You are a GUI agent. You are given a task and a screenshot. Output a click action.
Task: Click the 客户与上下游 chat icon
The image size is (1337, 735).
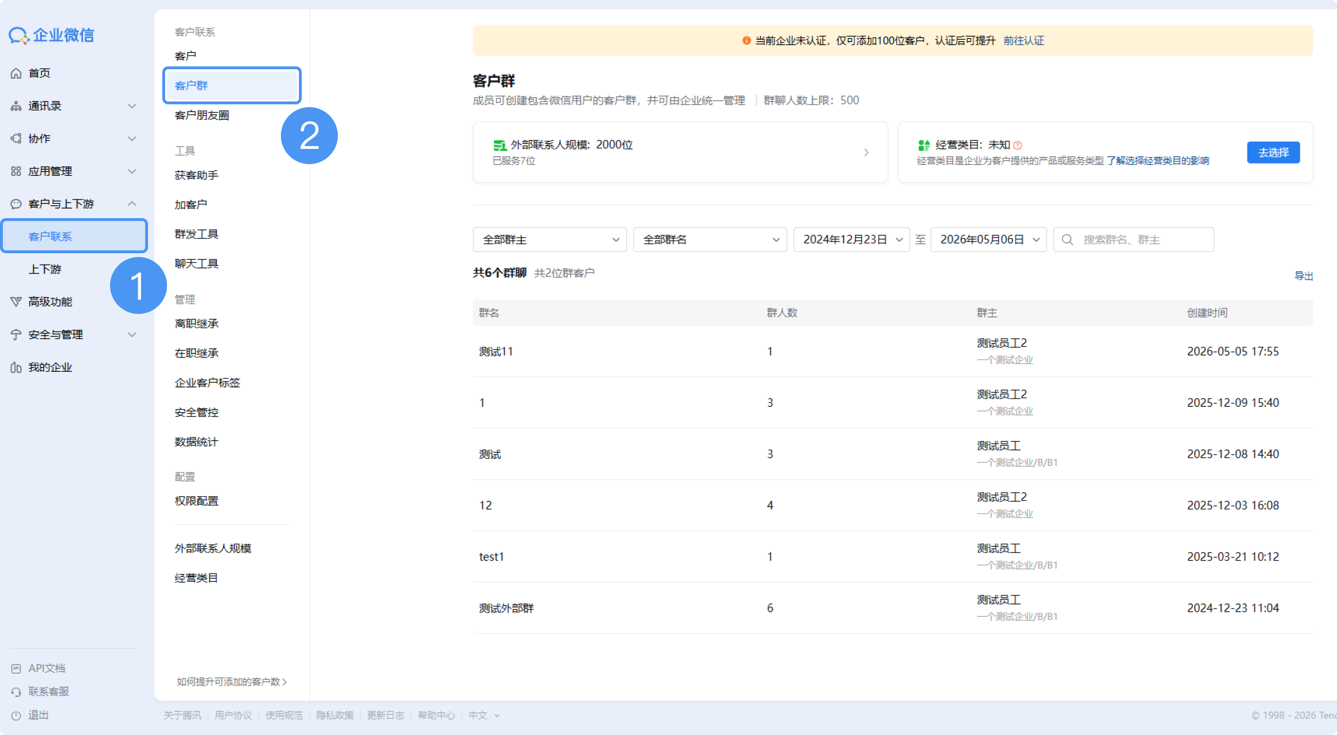(x=16, y=204)
